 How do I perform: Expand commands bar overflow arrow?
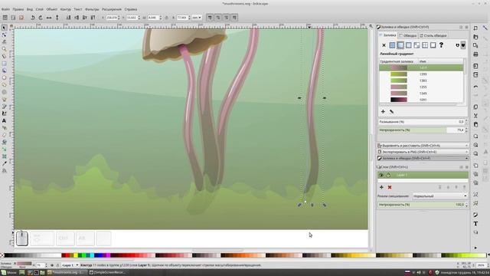[475, 248]
